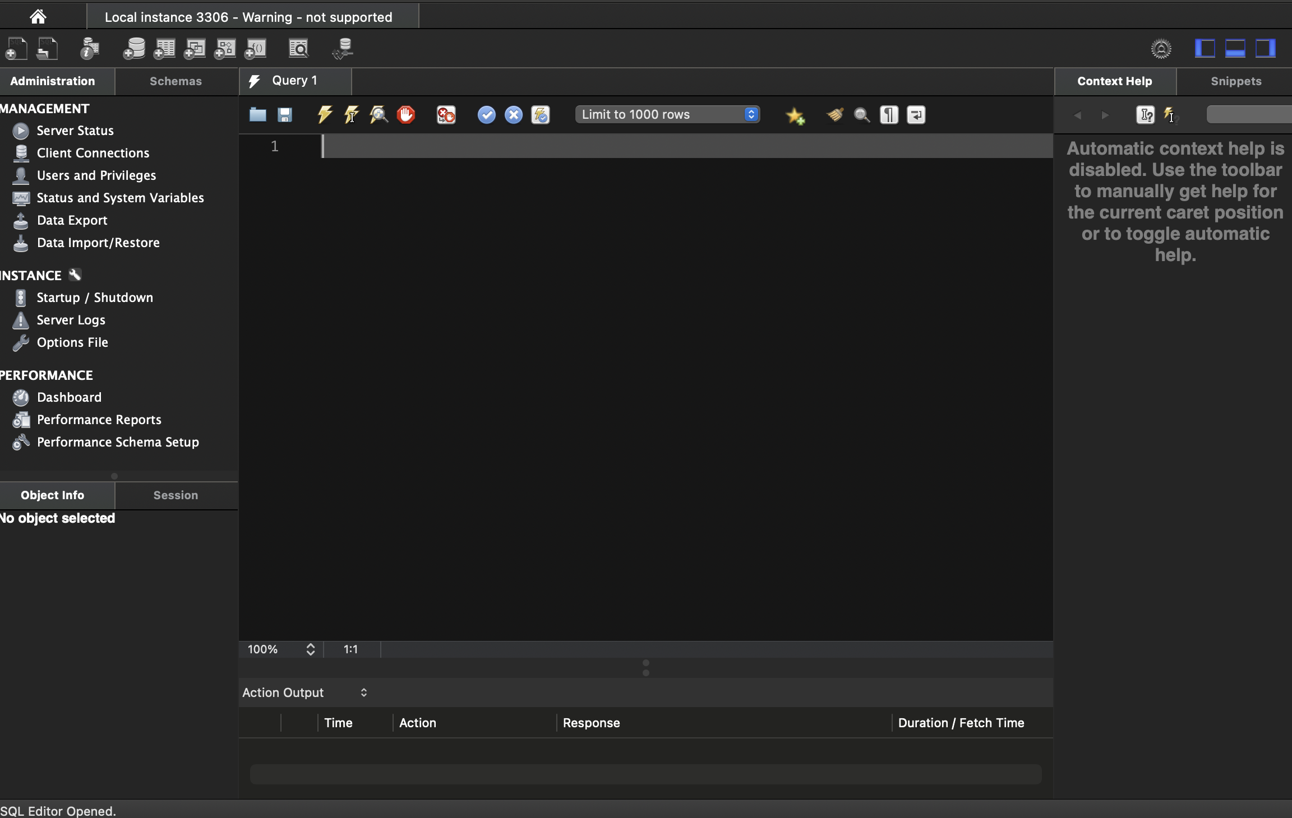The image size is (1292, 818).
Task: Add to snippets with star icon
Action: [x=795, y=116]
